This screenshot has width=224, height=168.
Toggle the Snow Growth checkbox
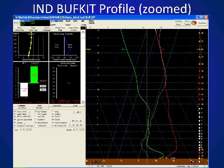pos(36,123)
